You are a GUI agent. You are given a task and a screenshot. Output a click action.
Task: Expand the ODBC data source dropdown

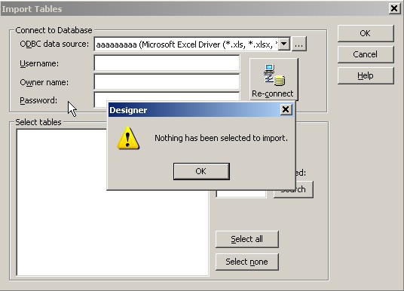click(284, 44)
